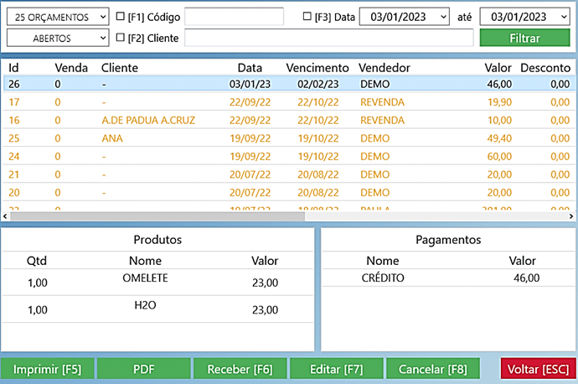The width and height of the screenshot is (578, 384).
Task: Click the green Filtrar button
Action: [x=524, y=38]
